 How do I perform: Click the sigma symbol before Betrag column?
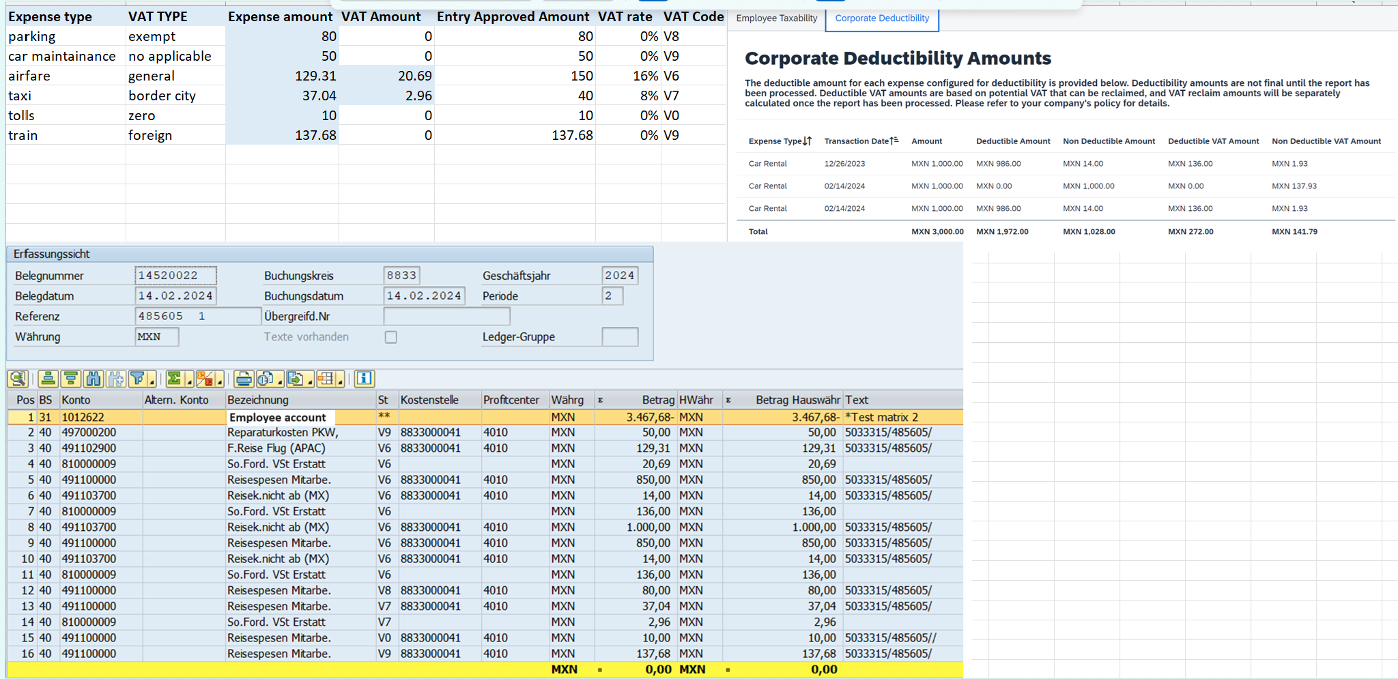[600, 400]
